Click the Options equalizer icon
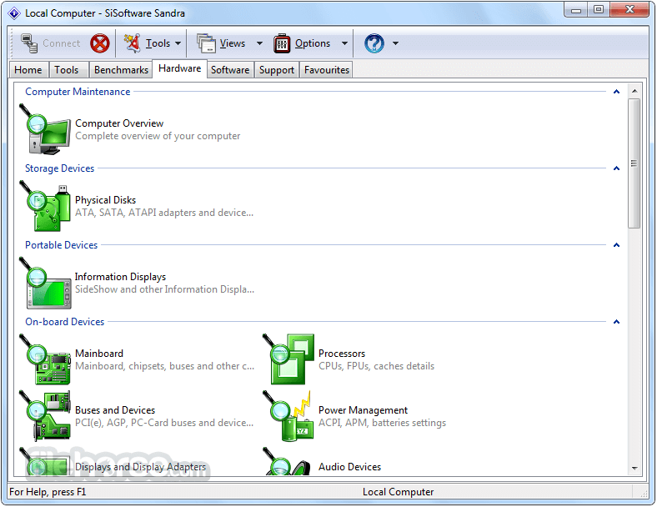The height and width of the screenshot is (507, 657). [282, 43]
